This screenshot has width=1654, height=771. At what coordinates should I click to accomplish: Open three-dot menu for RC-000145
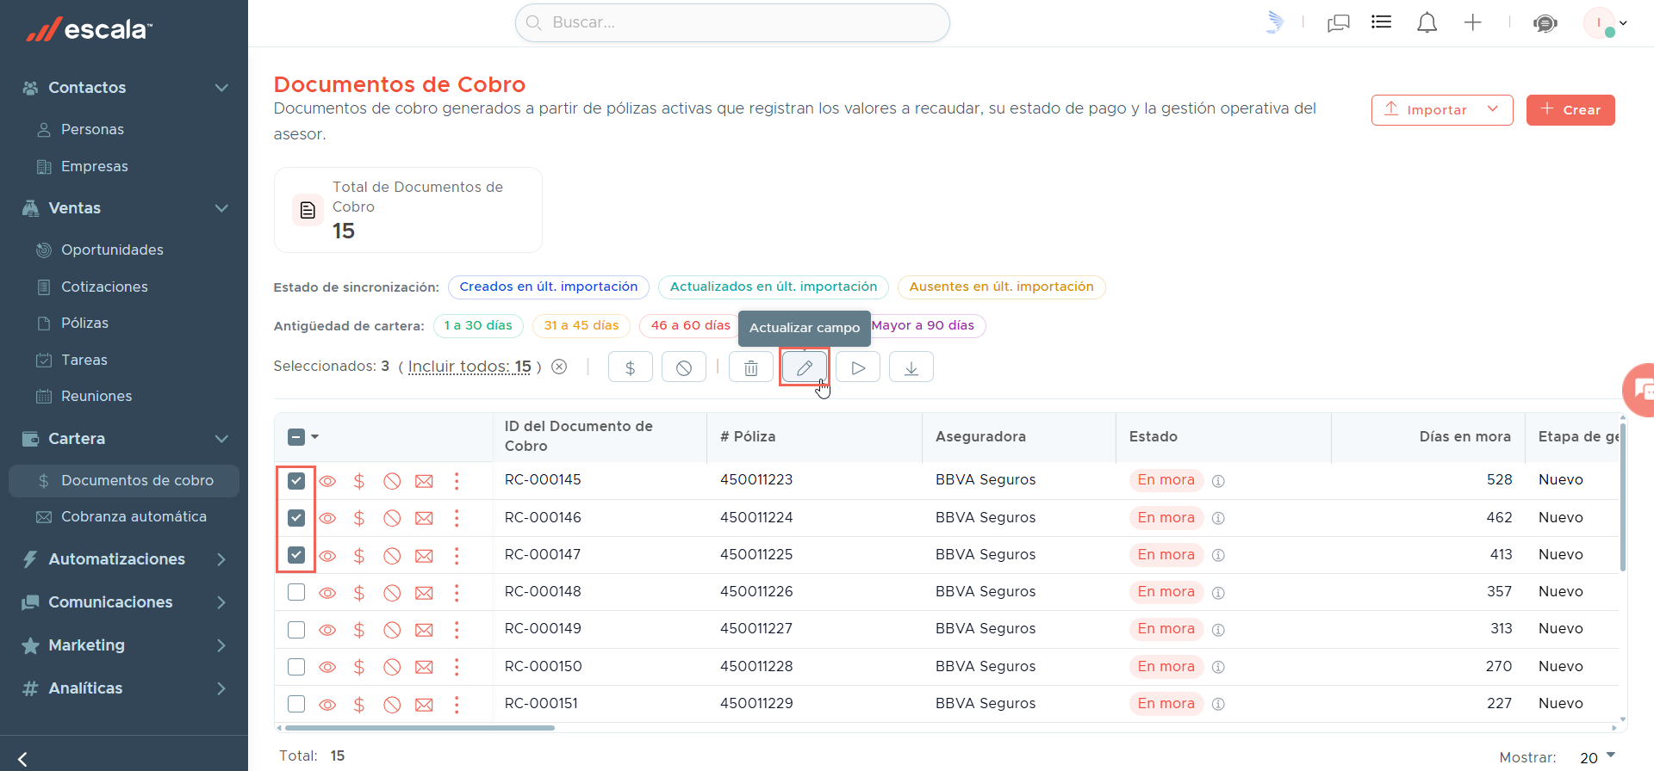[457, 481]
